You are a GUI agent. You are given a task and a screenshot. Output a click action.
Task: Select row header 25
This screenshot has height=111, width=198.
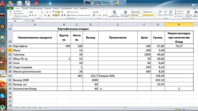tap(10, 50)
